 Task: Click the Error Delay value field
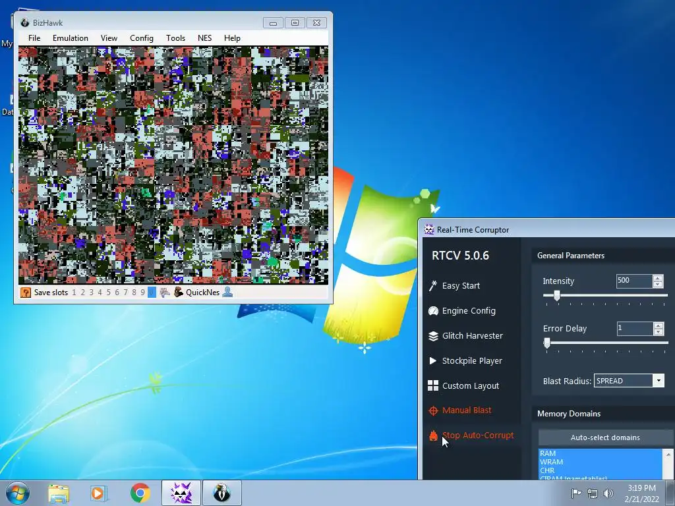[635, 328]
